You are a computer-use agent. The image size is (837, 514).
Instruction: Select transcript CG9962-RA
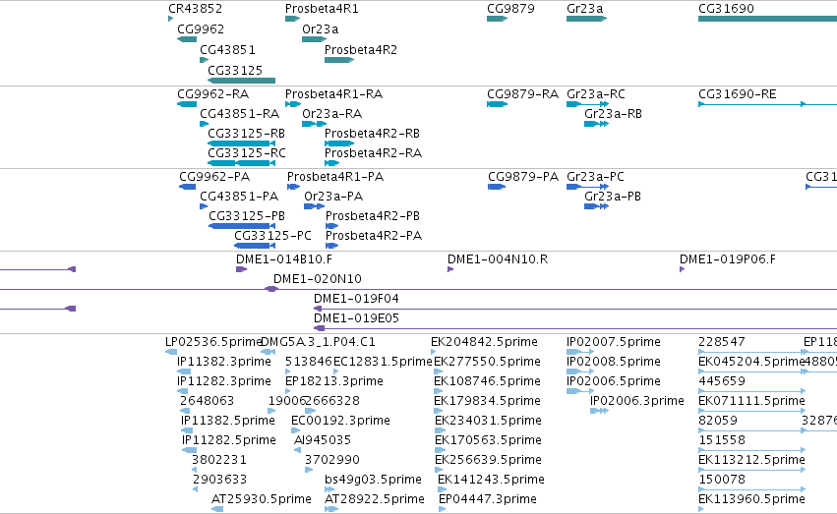[x=213, y=94]
